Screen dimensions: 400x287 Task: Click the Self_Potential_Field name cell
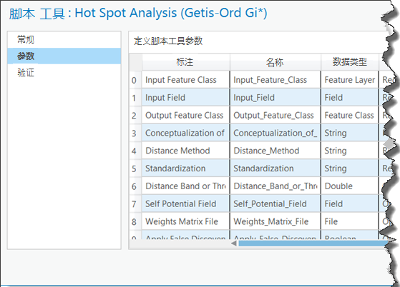pyautogui.click(x=275, y=203)
